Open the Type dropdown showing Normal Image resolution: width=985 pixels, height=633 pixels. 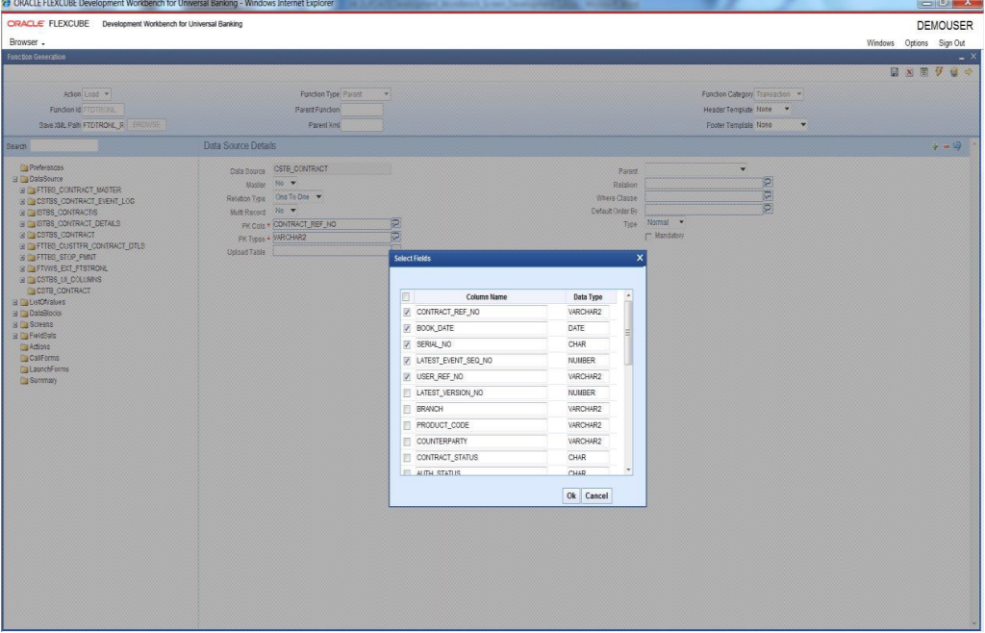[666, 222]
